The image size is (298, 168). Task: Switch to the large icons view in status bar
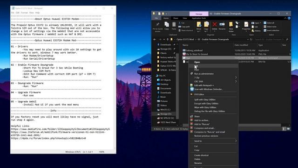pos(288,129)
